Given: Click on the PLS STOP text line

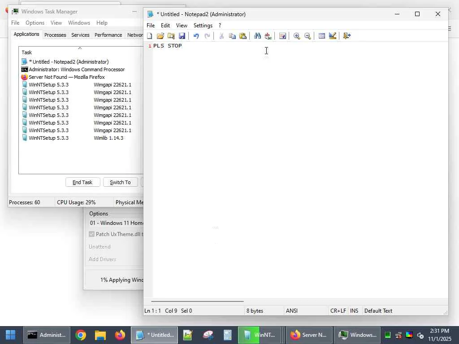Looking at the screenshot, I should click(x=168, y=46).
